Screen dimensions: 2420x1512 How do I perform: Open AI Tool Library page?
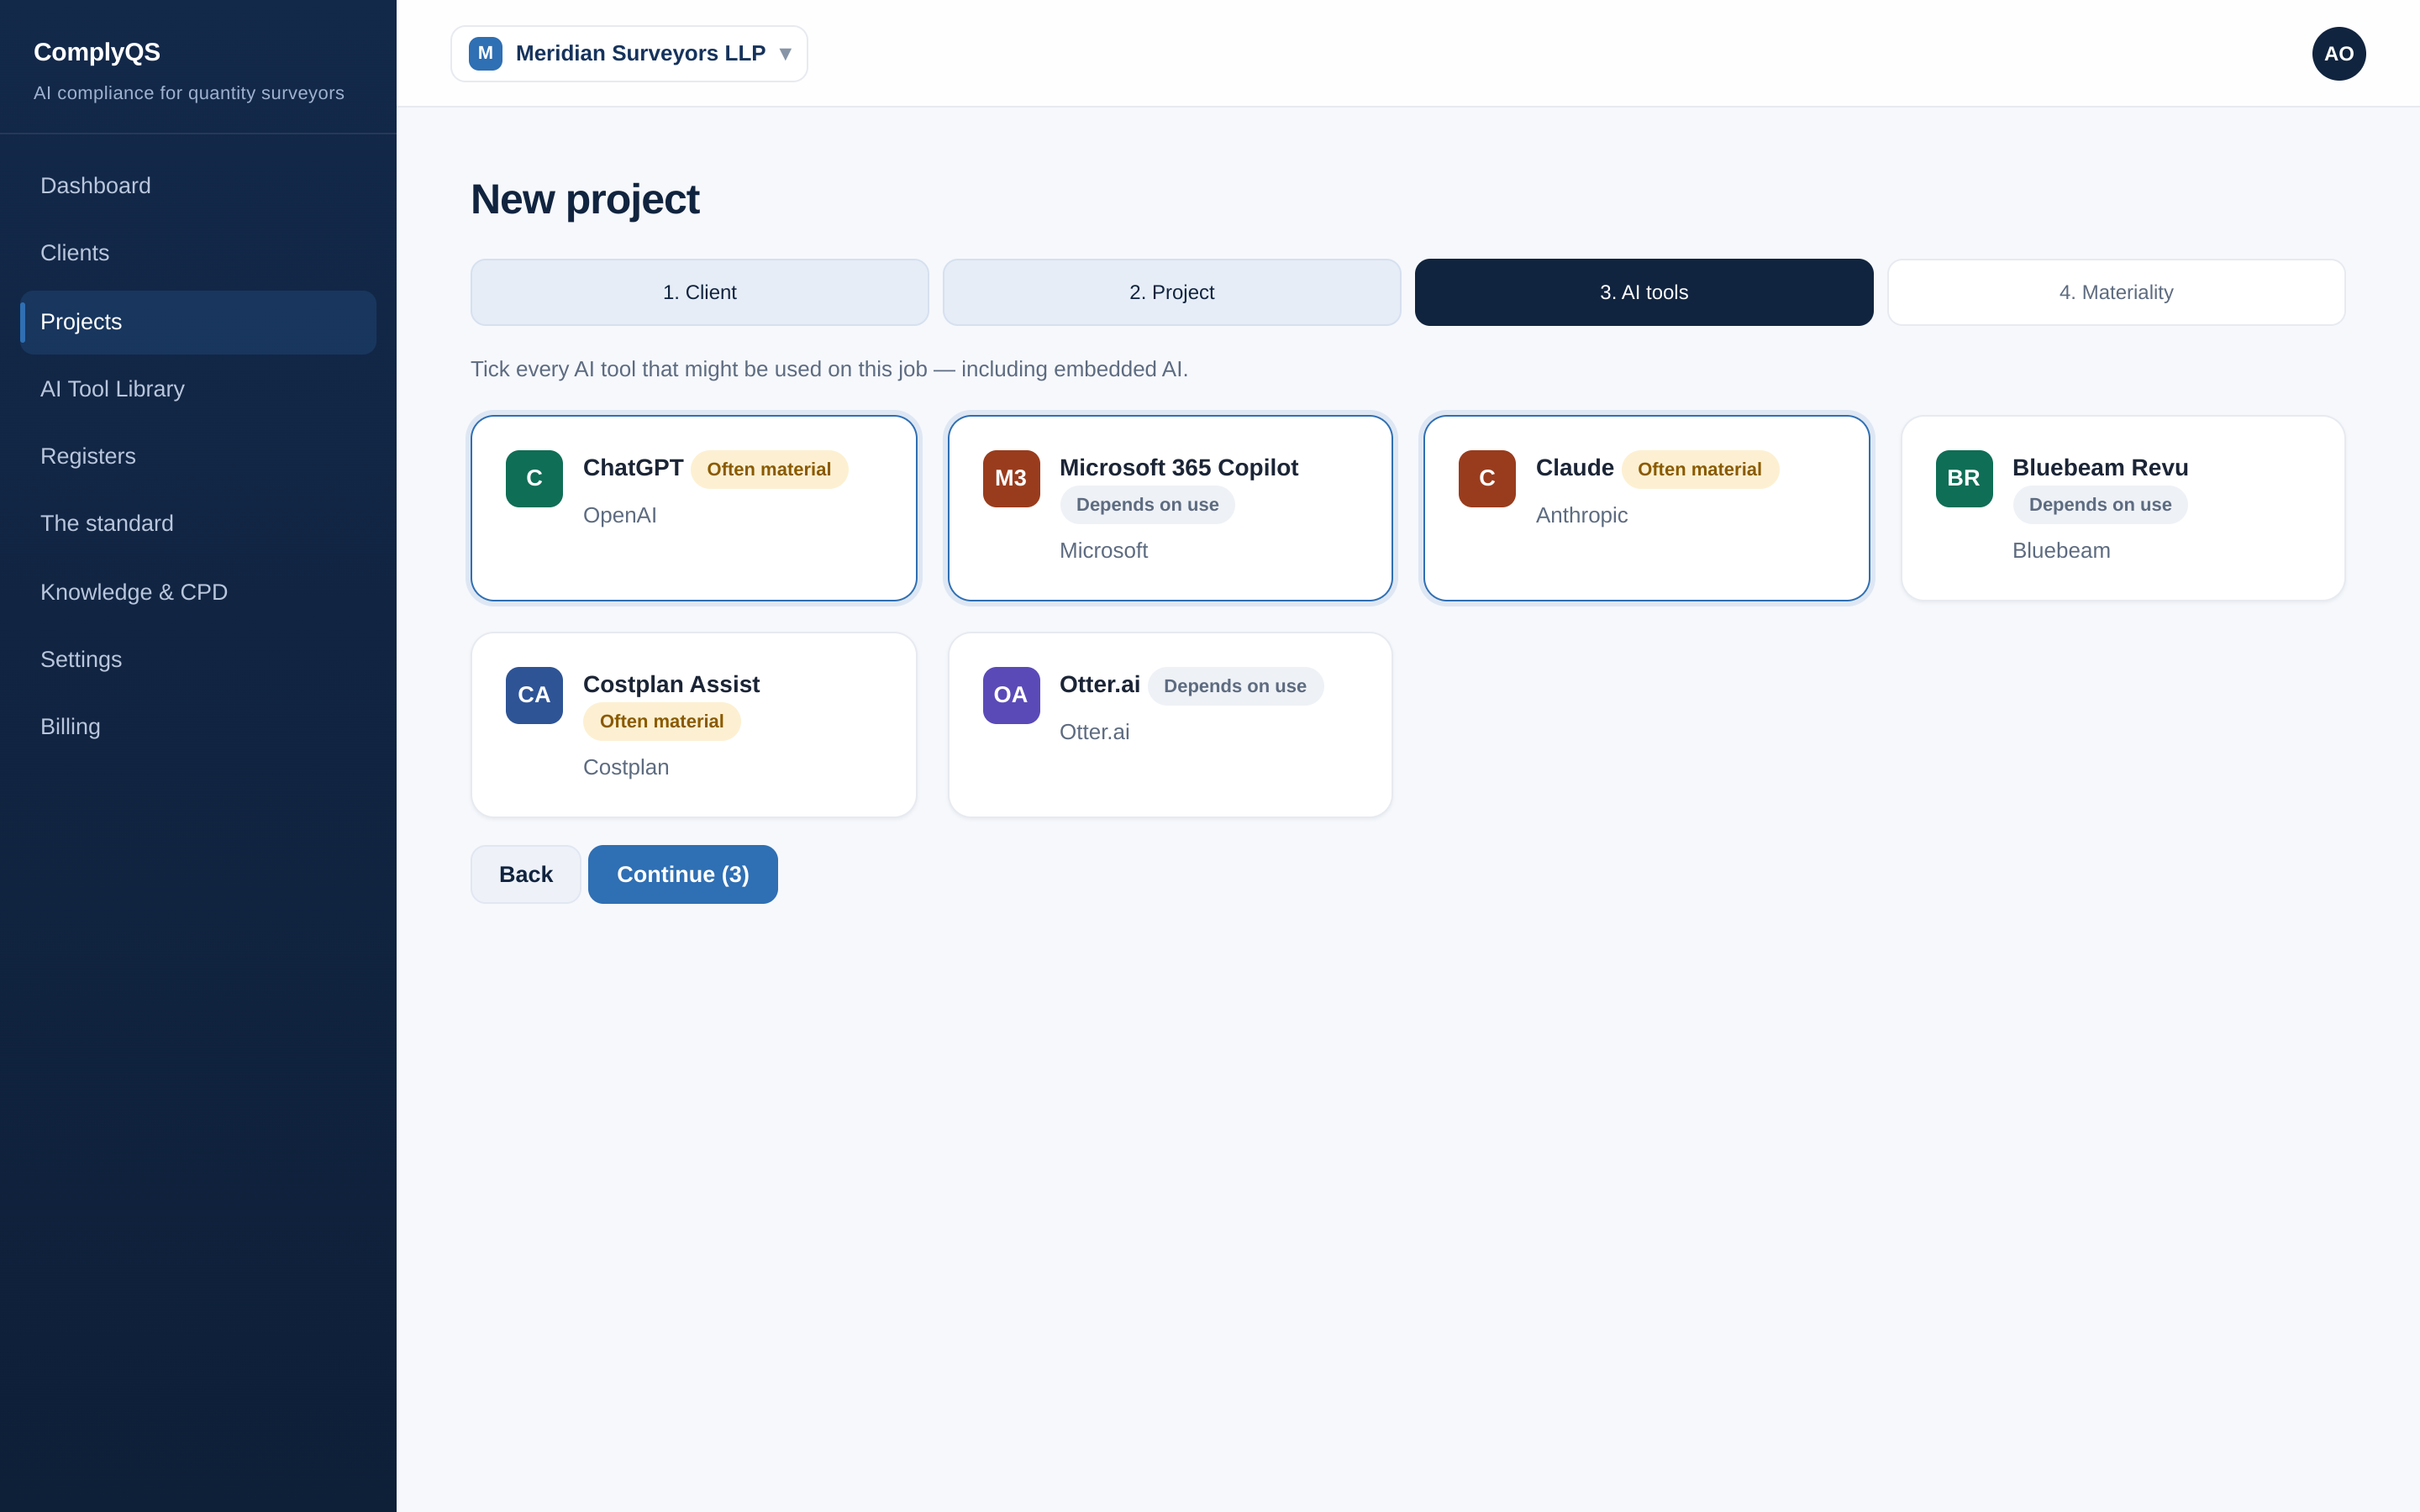click(198, 389)
